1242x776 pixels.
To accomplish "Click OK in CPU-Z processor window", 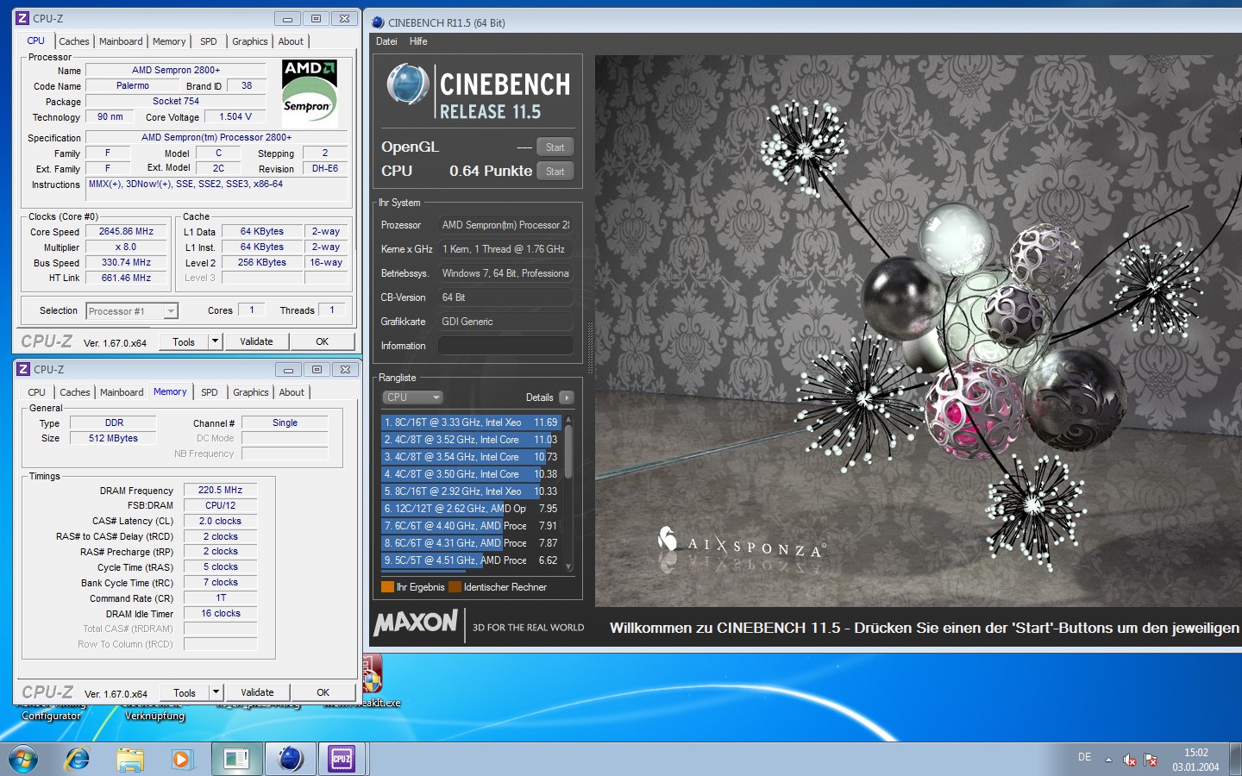I will 323,341.
